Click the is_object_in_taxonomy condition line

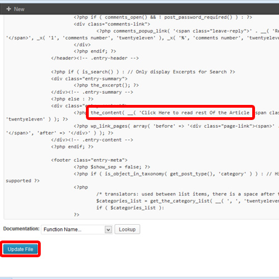pyautogui.click(x=176, y=174)
